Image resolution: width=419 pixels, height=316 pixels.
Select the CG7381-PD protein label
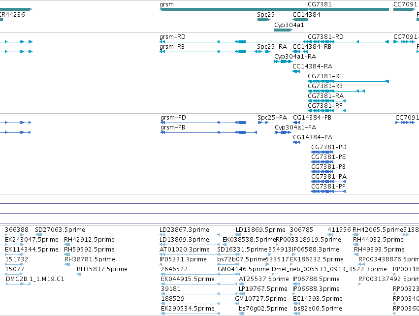point(329,147)
